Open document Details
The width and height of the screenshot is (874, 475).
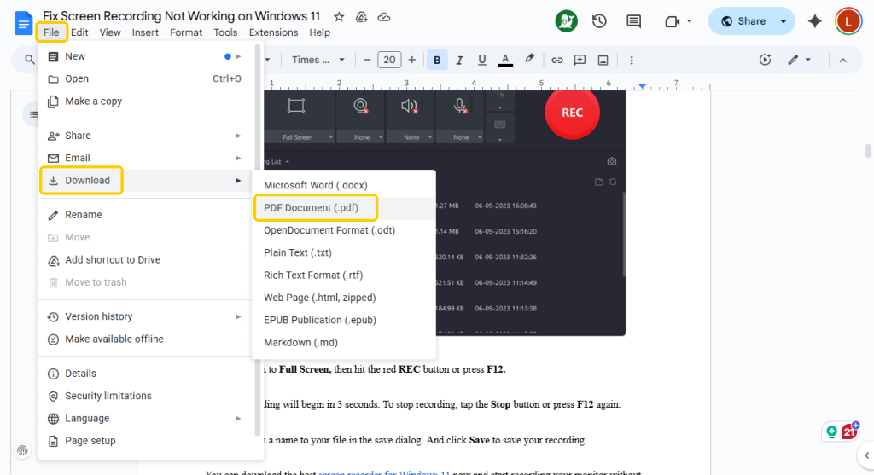145,374
